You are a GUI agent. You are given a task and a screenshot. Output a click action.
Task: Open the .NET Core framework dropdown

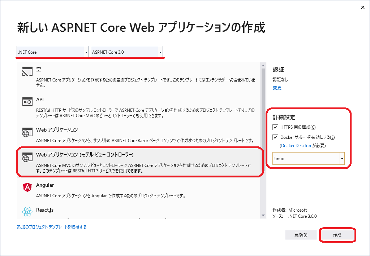(x=86, y=52)
